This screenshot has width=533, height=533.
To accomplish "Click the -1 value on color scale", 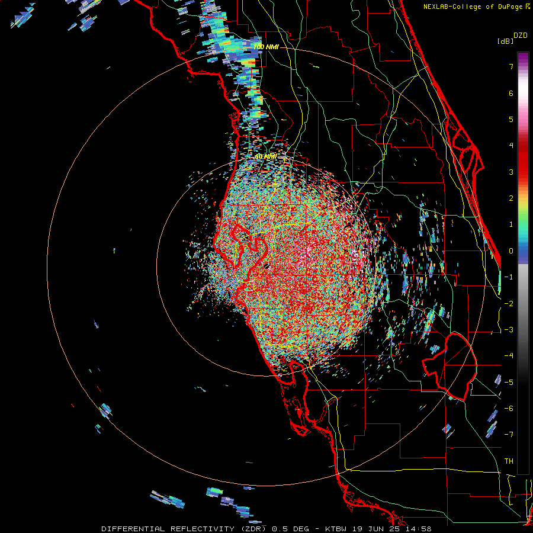I will pos(509,277).
